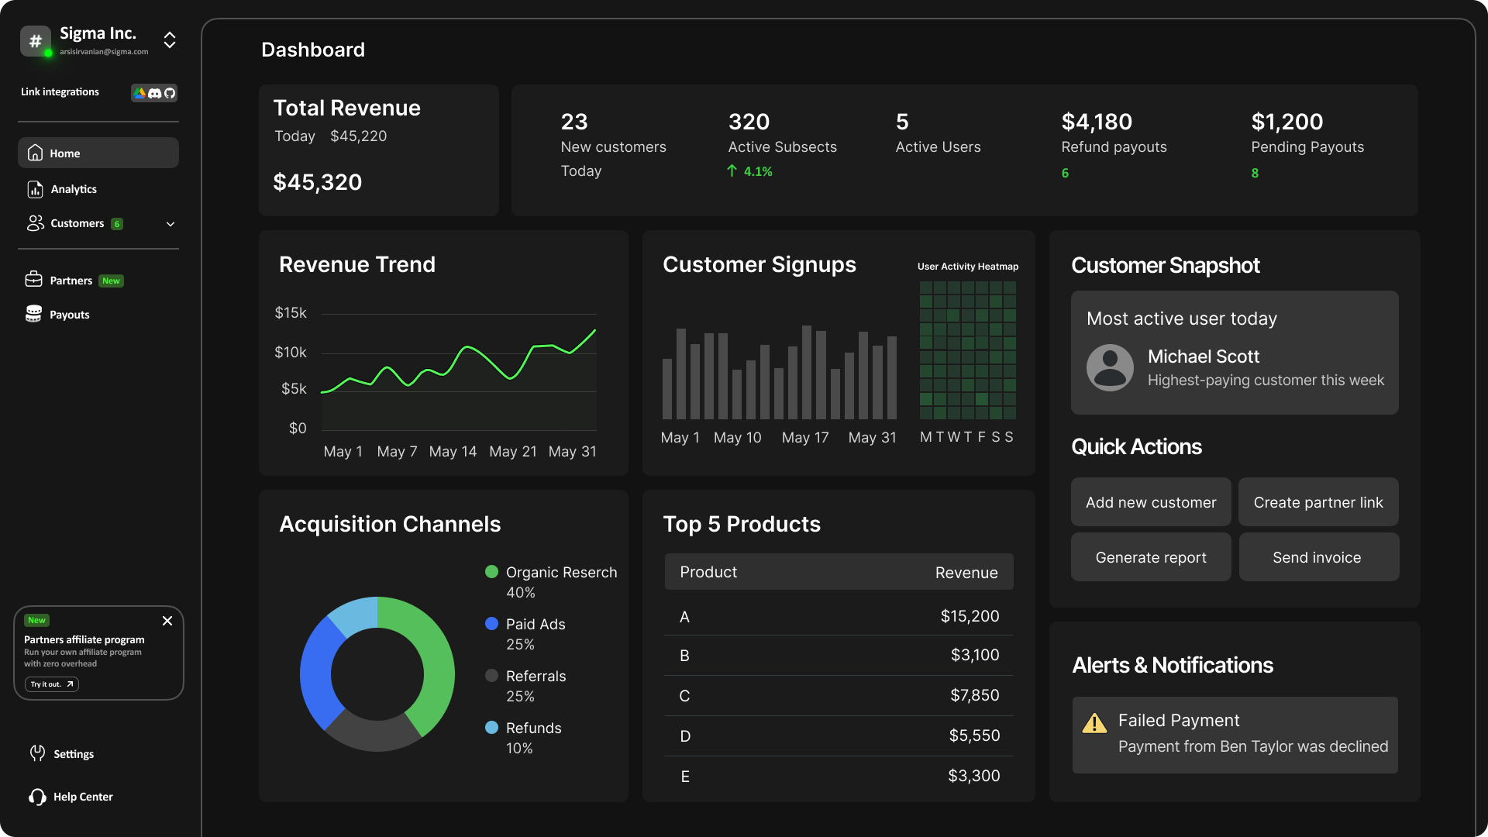Open Settings from the sidebar
Image resolution: width=1488 pixels, height=837 pixels.
coord(72,753)
